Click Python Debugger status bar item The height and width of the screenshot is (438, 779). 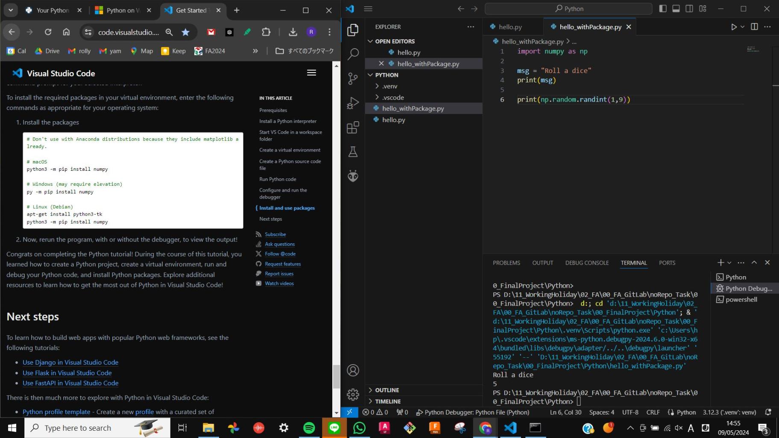pos(473,412)
